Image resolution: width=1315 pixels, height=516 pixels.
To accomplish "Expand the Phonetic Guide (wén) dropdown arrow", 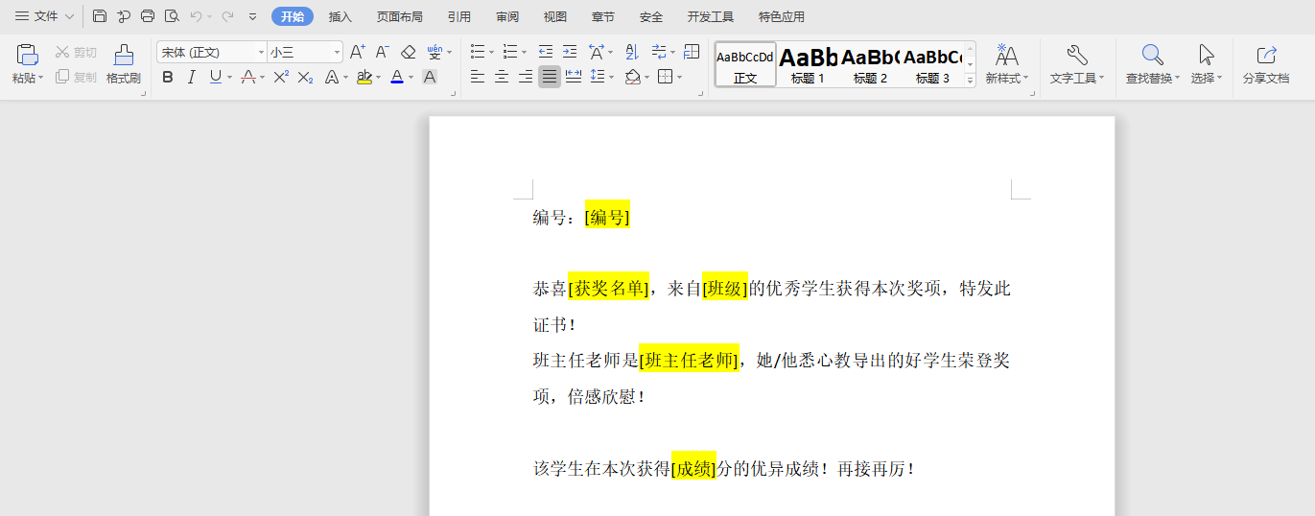I will 450,53.
